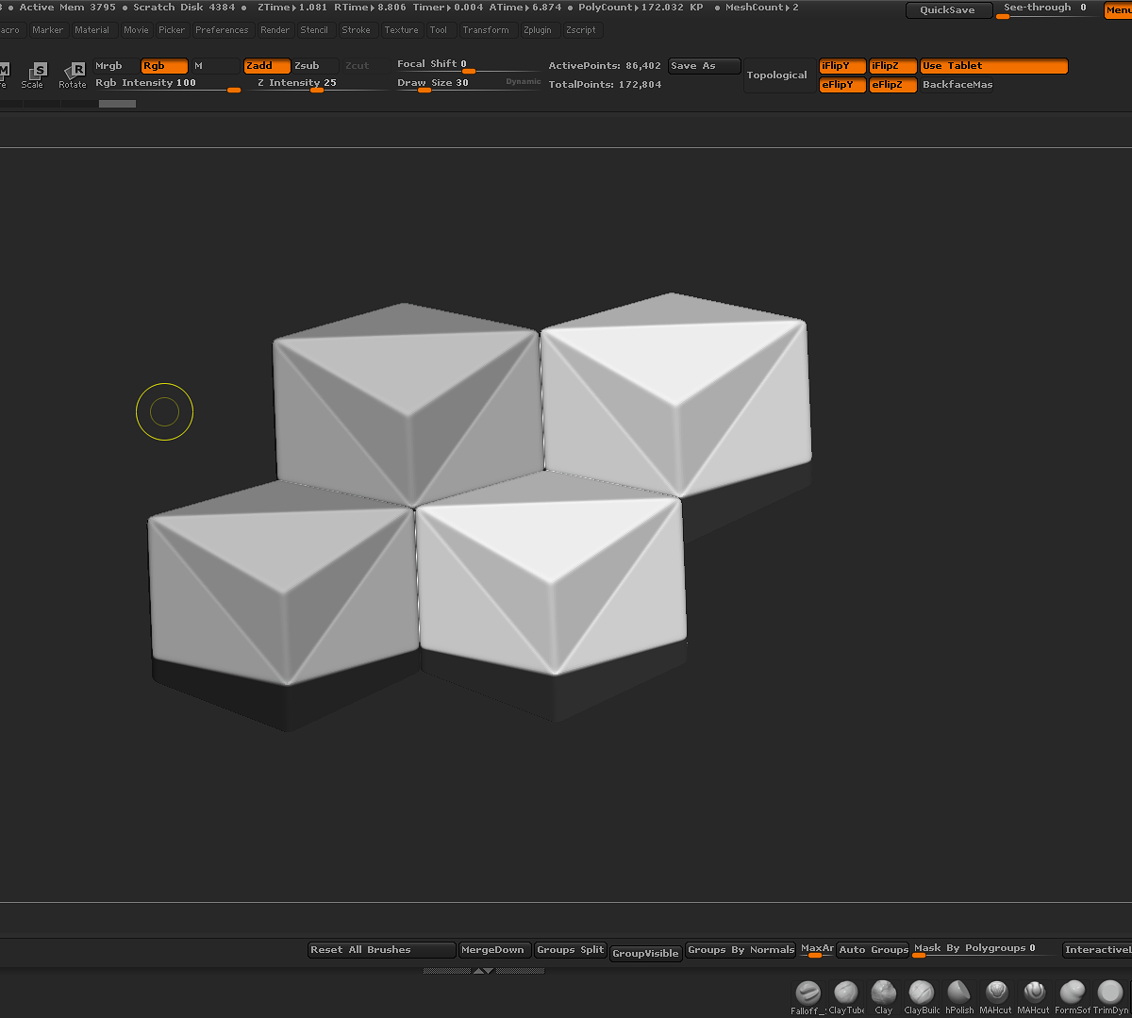Toggle the Topological option
1132x1018 pixels.
tap(777, 75)
